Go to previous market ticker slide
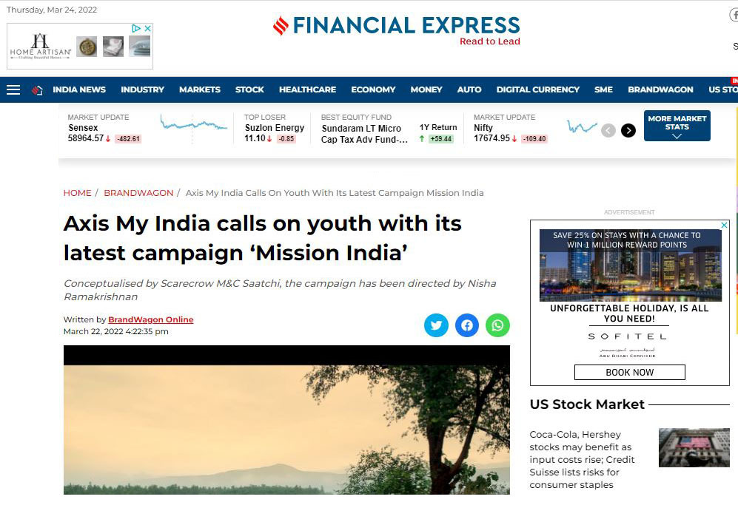 tap(608, 130)
